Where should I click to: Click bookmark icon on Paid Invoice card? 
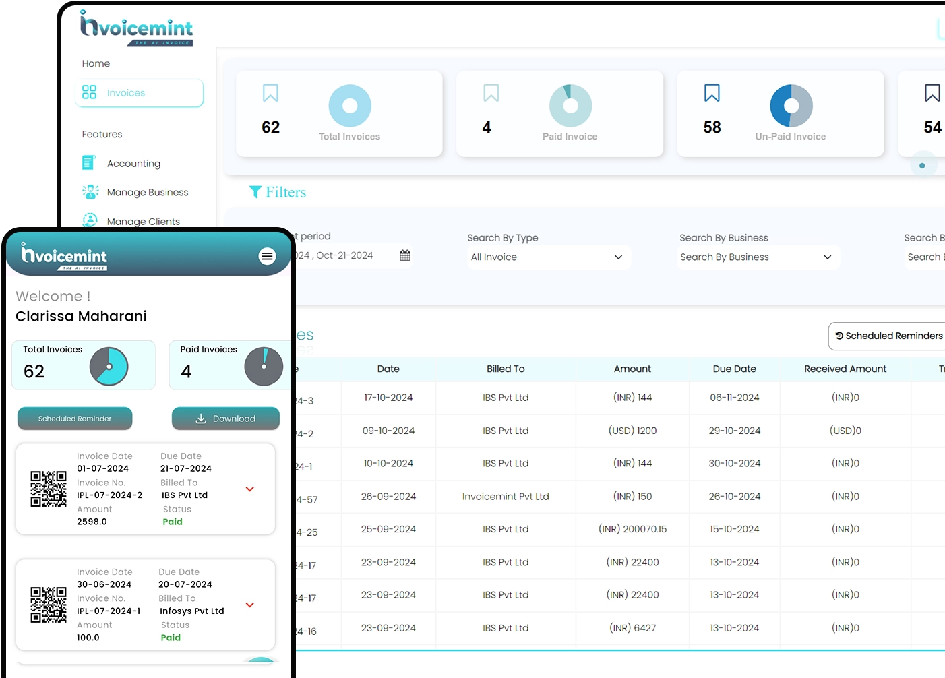tap(491, 93)
